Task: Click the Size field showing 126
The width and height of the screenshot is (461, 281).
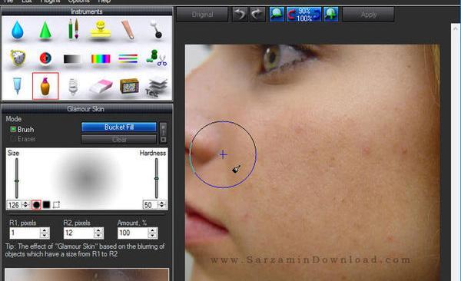Action: [x=15, y=205]
